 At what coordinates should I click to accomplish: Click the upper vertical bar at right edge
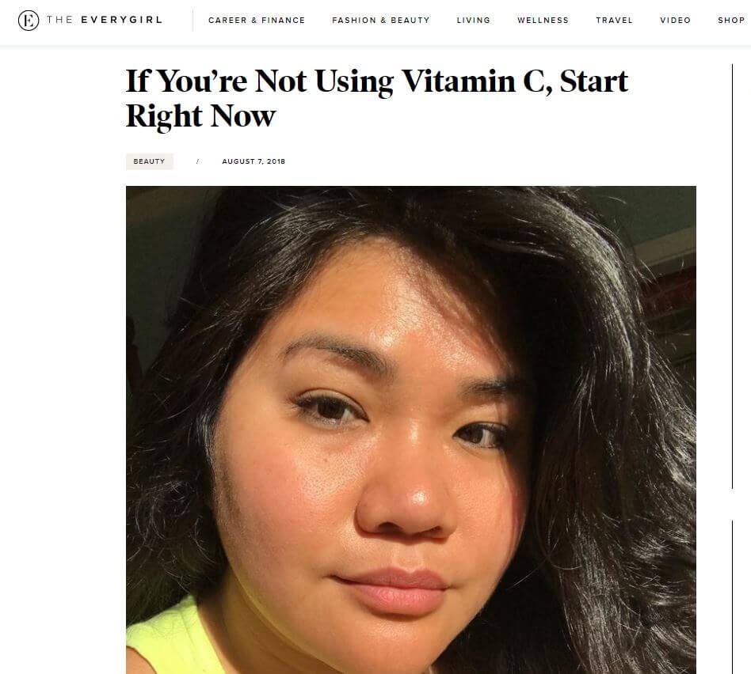pos(732,277)
